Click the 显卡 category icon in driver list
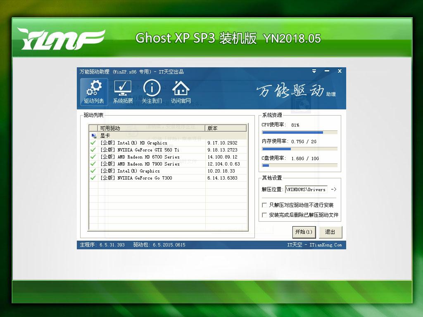 [x=93, y=135]
